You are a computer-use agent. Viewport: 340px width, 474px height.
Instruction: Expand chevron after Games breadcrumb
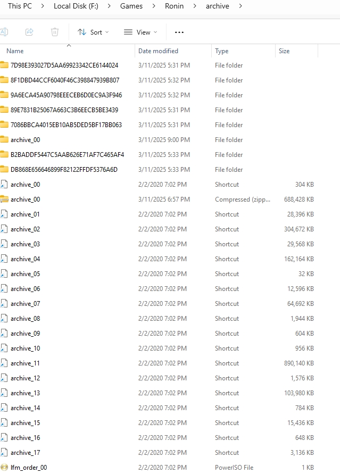point(154,6)
